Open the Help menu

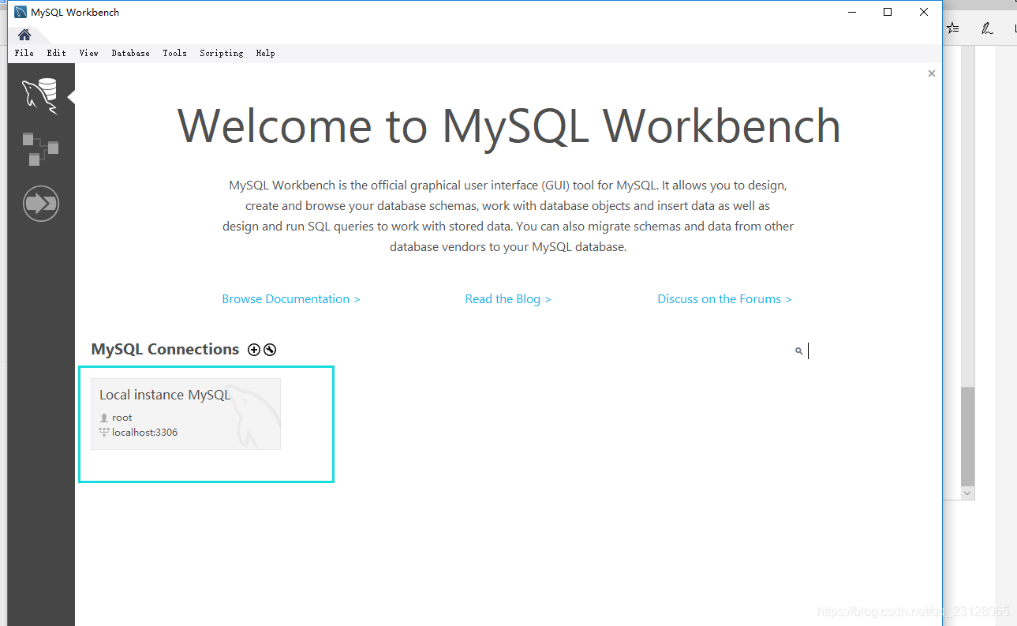[x=265, y=53]
